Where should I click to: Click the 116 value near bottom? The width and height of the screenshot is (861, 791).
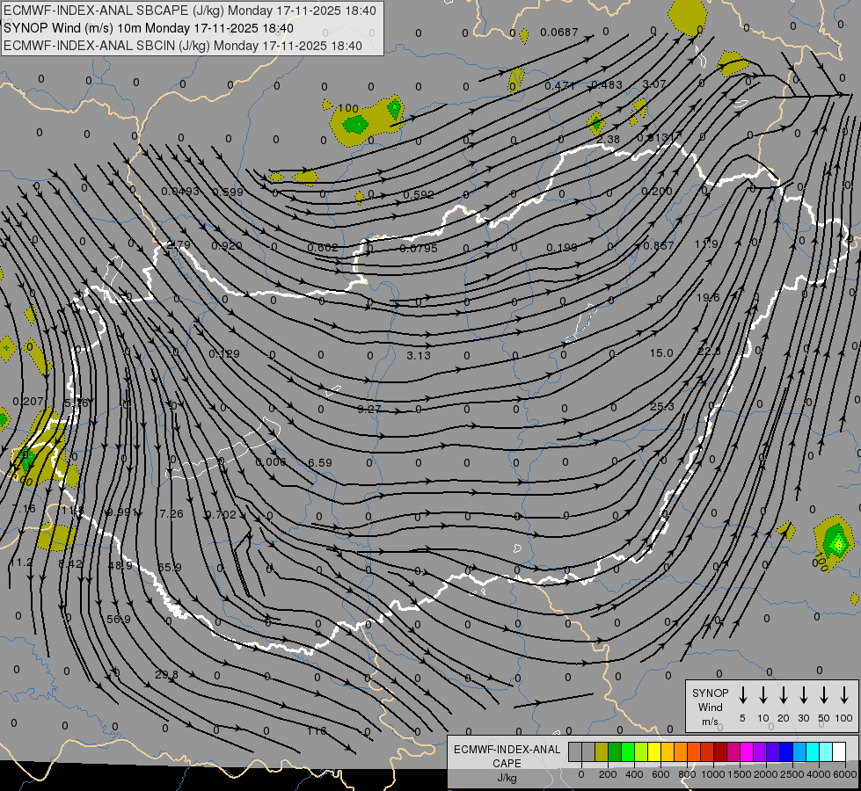[317, 730]
